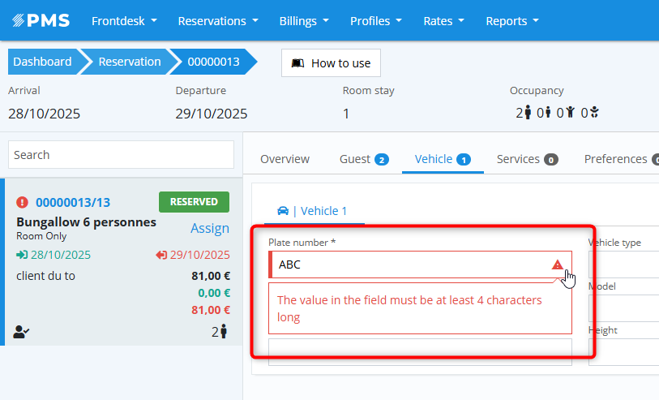659x400 pixels.
Task: Click the red alert icon beside reservation 00000013/13
Action: pyautogui.click(x=22, y=202)
